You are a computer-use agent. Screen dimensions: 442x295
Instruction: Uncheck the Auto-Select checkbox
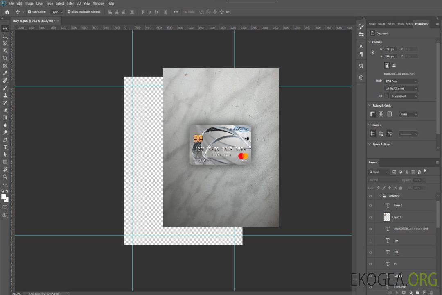click(x=29, y=12)
